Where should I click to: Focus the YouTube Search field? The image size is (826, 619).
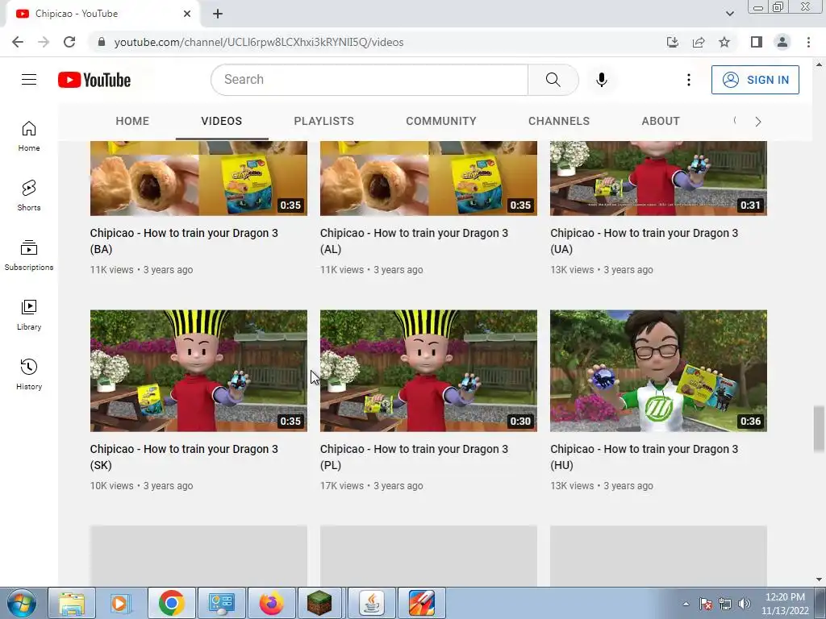point(369,80)
